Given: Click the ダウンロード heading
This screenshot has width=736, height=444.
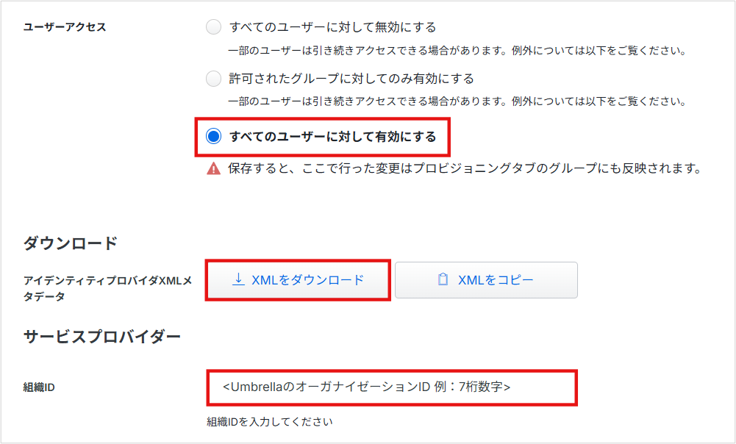Looking at the screenshot, I should pyautogui.click(x=71, y=243).
